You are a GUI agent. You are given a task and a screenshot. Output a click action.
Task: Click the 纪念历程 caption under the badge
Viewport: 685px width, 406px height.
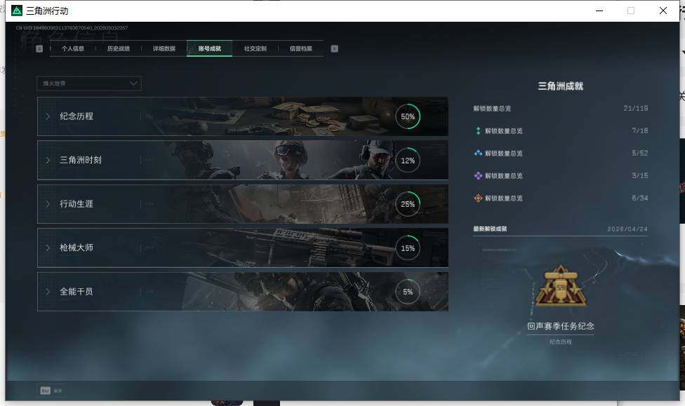pyautogui.click(x=561, y=341)
